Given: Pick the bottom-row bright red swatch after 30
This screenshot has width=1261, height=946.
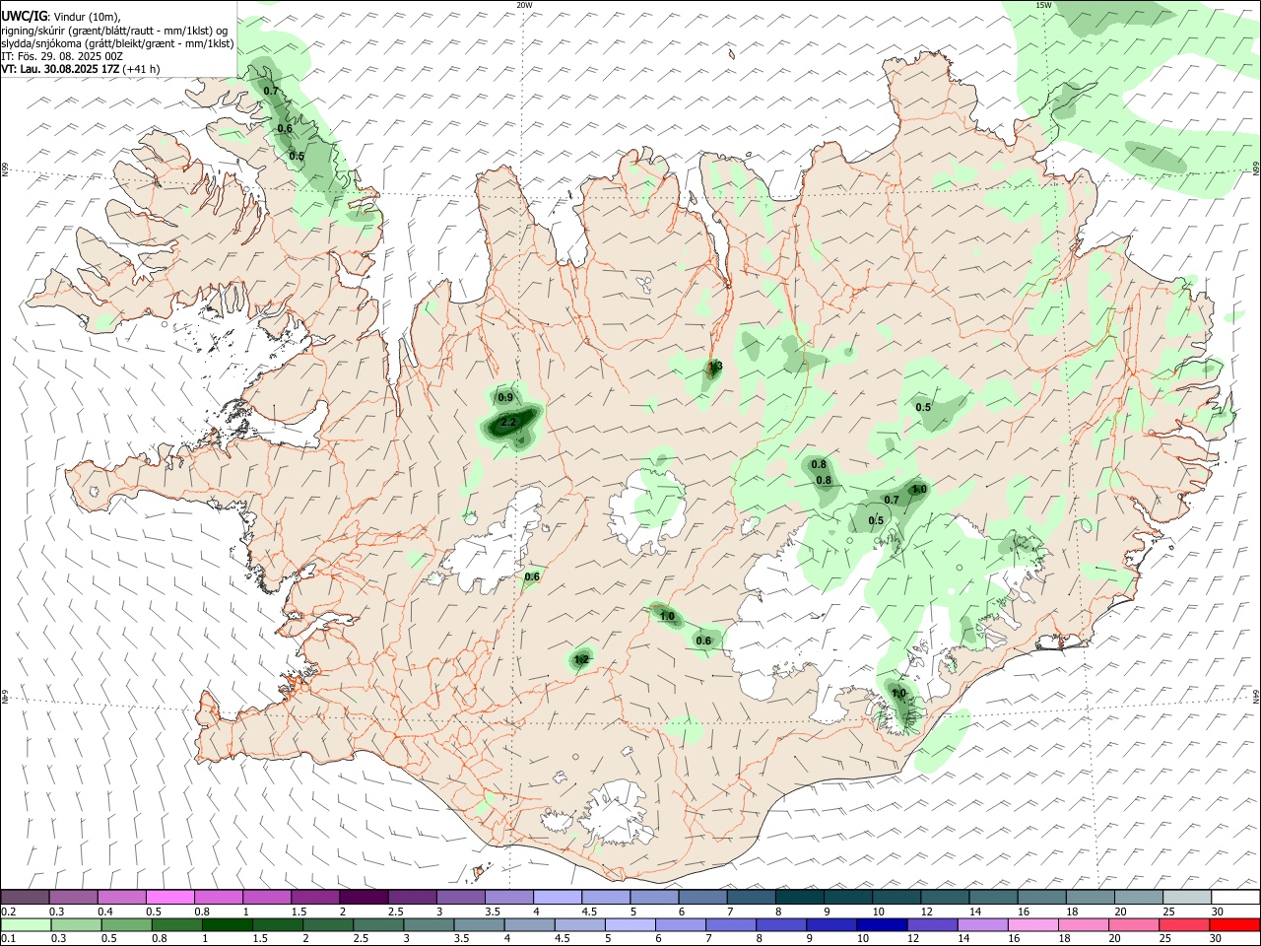Looking at the screenshot, I should tap(1235, 925).
